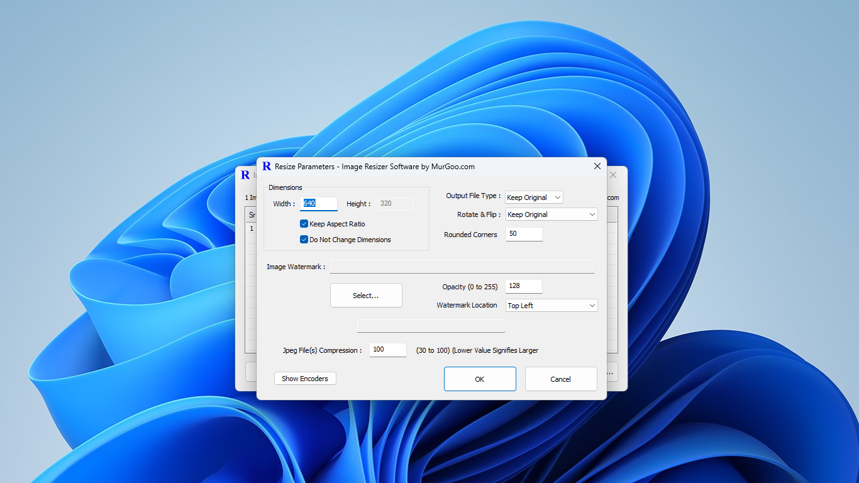Click the empty Image Watermark path box
Viewport: 859px width, 483px height.
click(x=462, y=266)
